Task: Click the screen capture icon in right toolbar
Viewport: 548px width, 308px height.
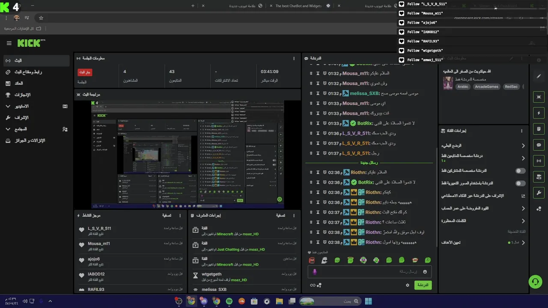Action: click(539, 97)
